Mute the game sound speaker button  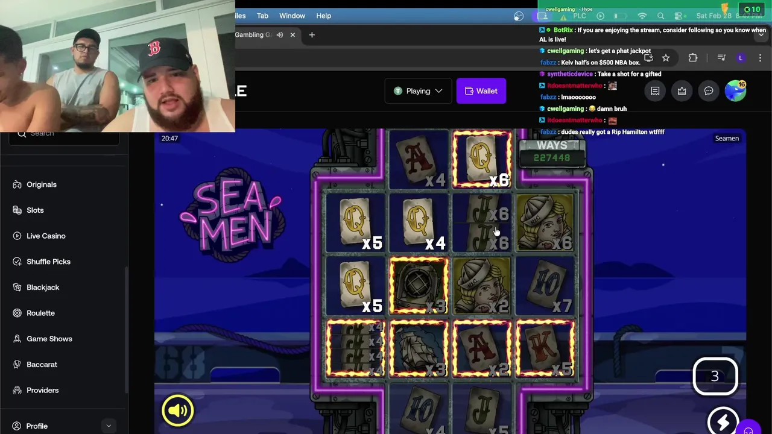pyautogui.click(x=178, y=410)
